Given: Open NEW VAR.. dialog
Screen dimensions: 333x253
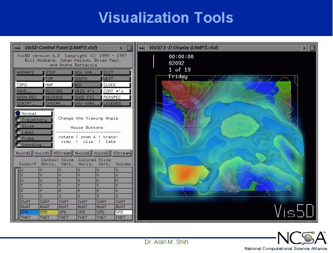Looking at the screenshot, I should pos(87,72).
